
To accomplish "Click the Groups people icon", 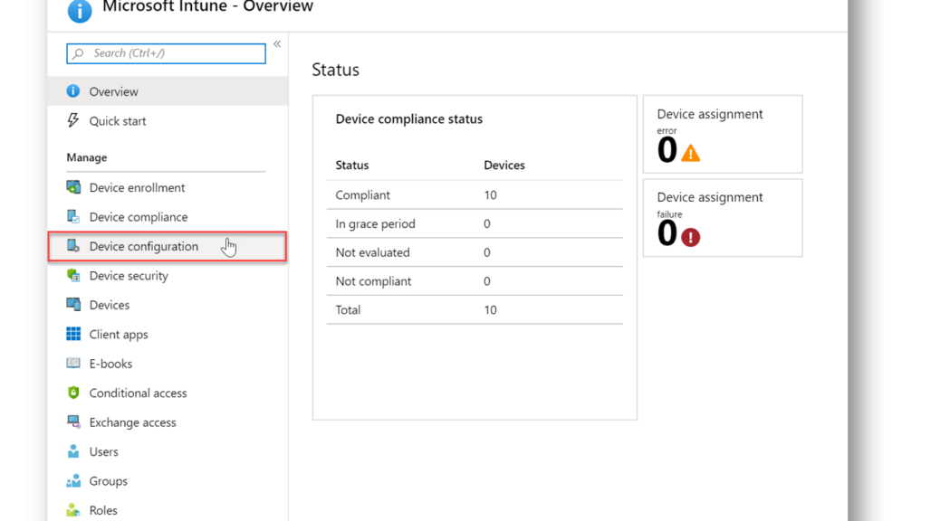I will pyautogui.click(x=73, y=480).
